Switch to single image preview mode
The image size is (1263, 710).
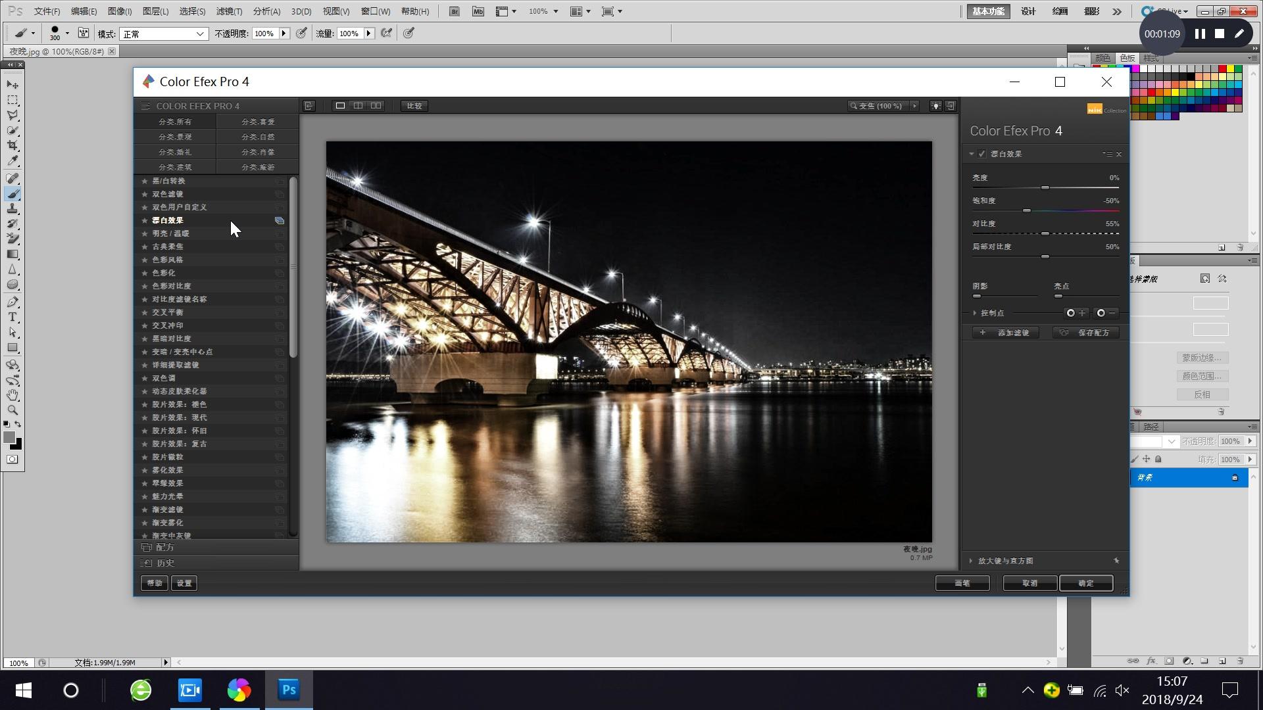pyautogui.click(x=340, y=105)
